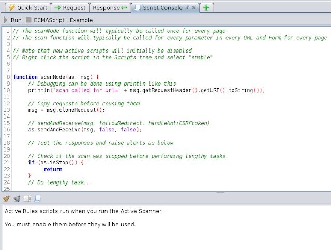Switch to the Request tab

coord(70,8)
